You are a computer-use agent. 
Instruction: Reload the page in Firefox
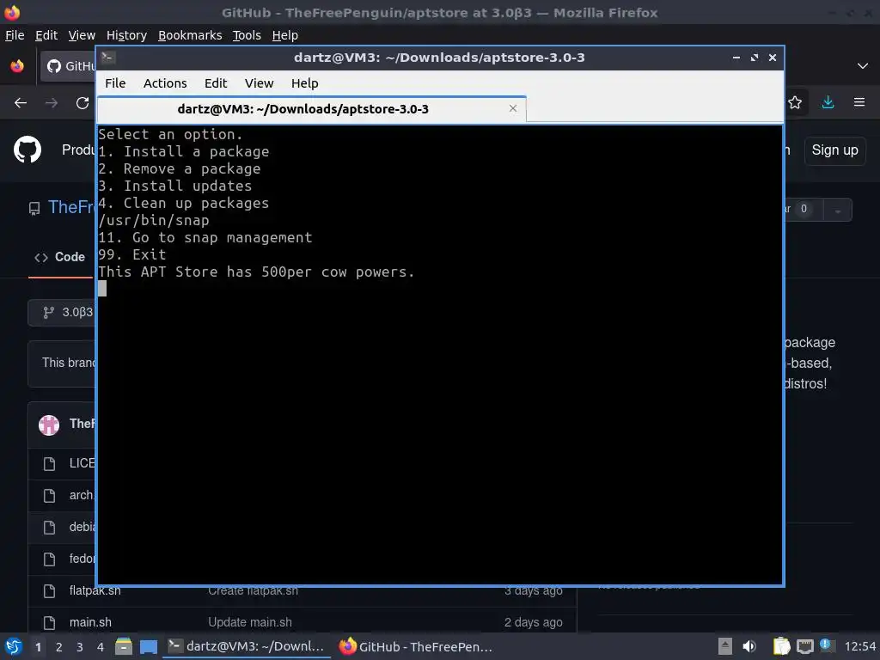coord(82,103)
